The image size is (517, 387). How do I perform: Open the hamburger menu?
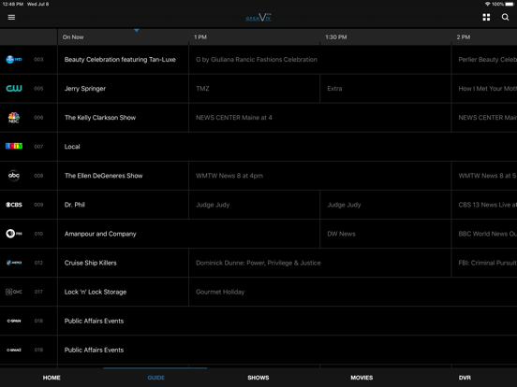tap(11, 17)
